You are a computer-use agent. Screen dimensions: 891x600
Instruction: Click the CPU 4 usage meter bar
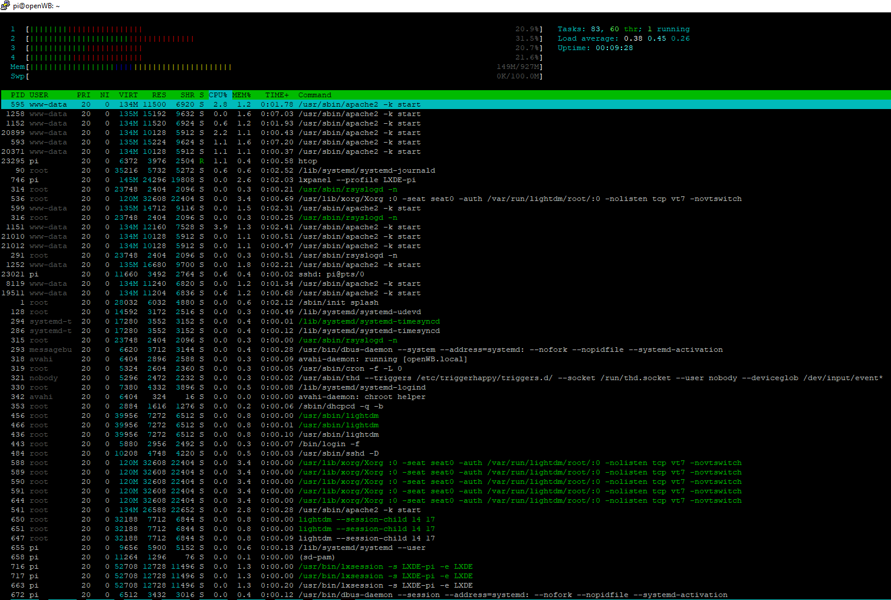pos(284,57)
